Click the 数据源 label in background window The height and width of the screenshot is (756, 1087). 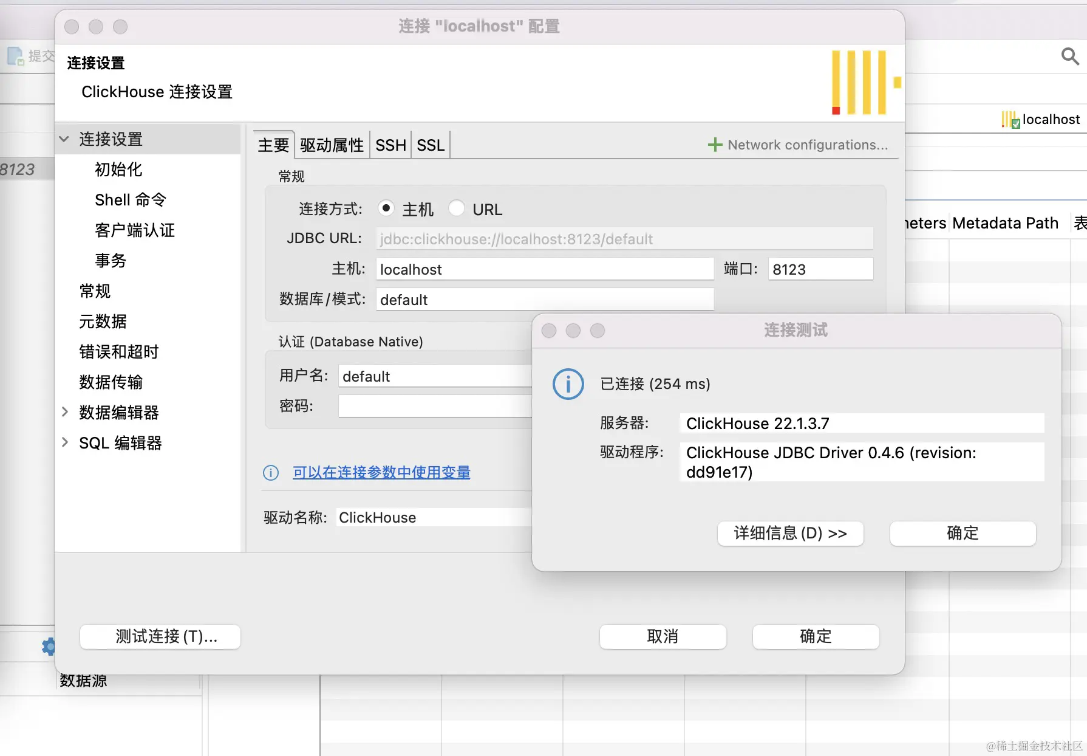tap(83, 681)
